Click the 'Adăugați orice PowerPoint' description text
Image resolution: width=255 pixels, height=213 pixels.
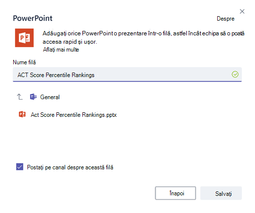coord(143,33)
